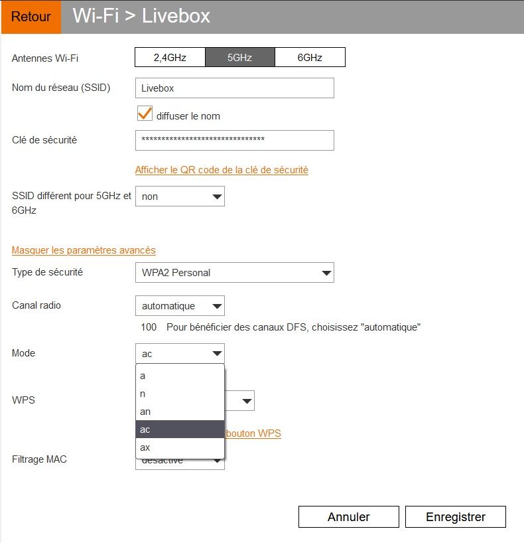Save settings with the Enregistrer button
The height and width of the screenshot is (543, 524).
(x=455, y=516)
